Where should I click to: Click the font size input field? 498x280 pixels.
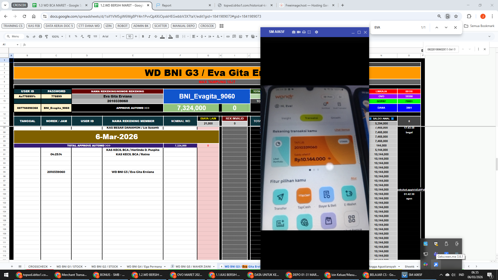click(129, 37)
